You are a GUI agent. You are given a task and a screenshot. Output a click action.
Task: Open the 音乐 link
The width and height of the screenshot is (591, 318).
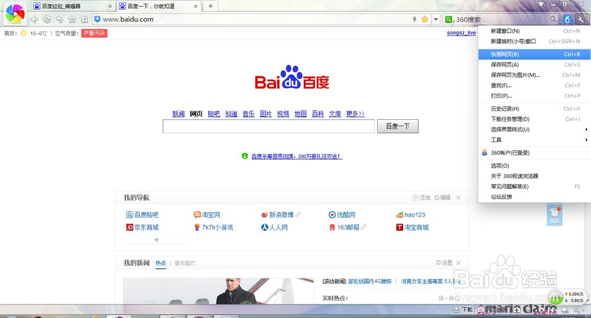(248, 114)
